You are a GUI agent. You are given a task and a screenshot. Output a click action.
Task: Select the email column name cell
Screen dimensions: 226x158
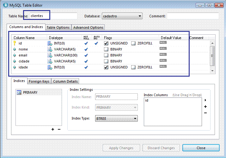pyautogui.click(x=23, y=56)
